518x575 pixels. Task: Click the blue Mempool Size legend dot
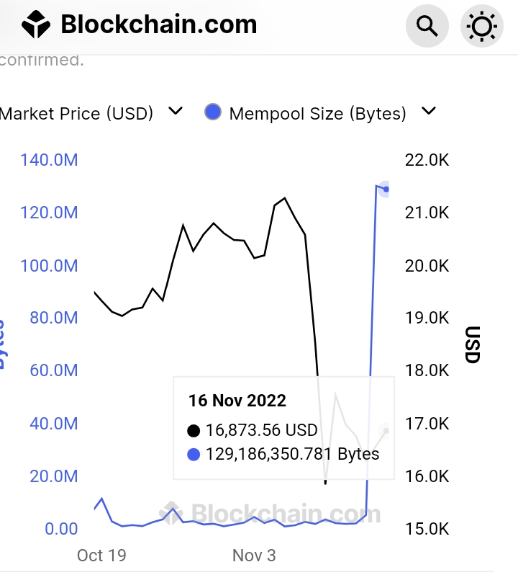pos(213,112)
